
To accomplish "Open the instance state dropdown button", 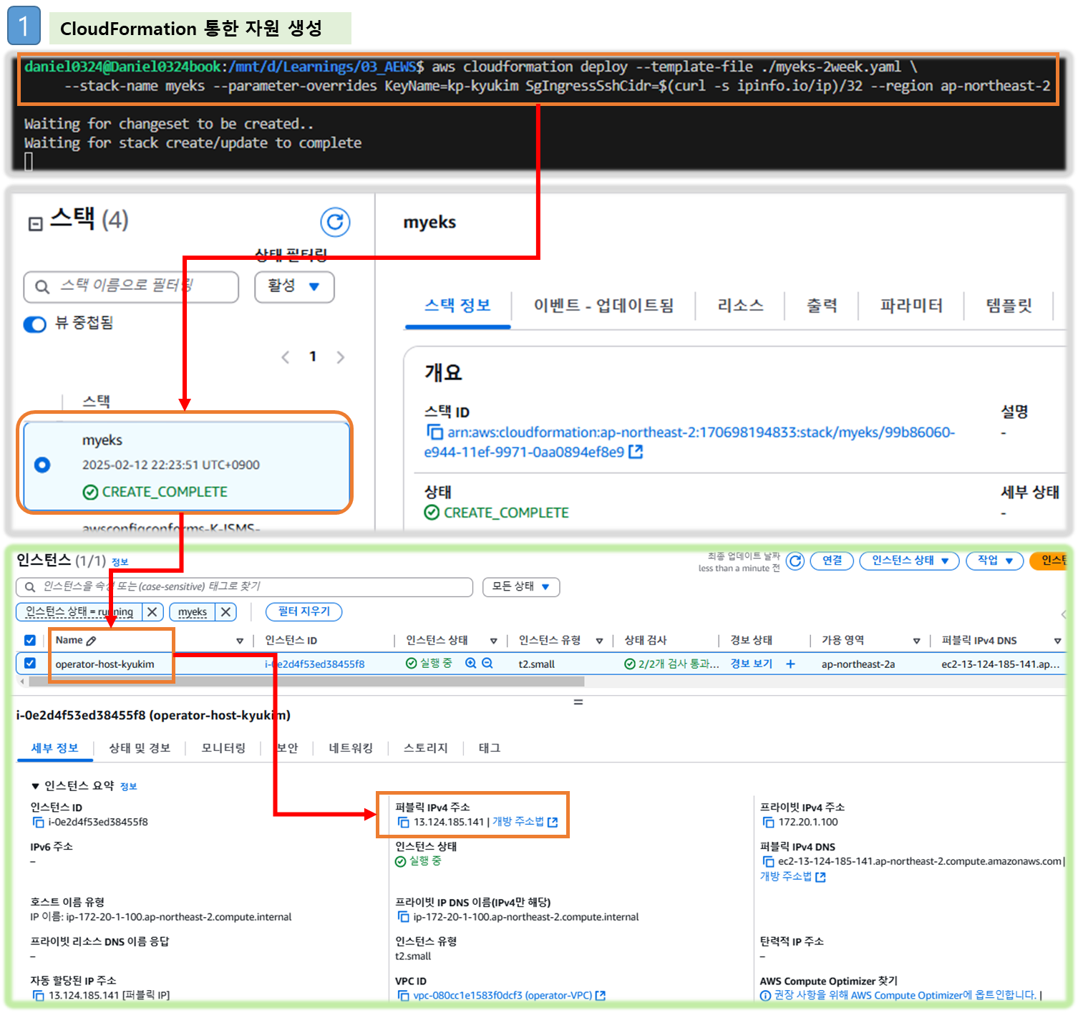I will tap(909, 561).
